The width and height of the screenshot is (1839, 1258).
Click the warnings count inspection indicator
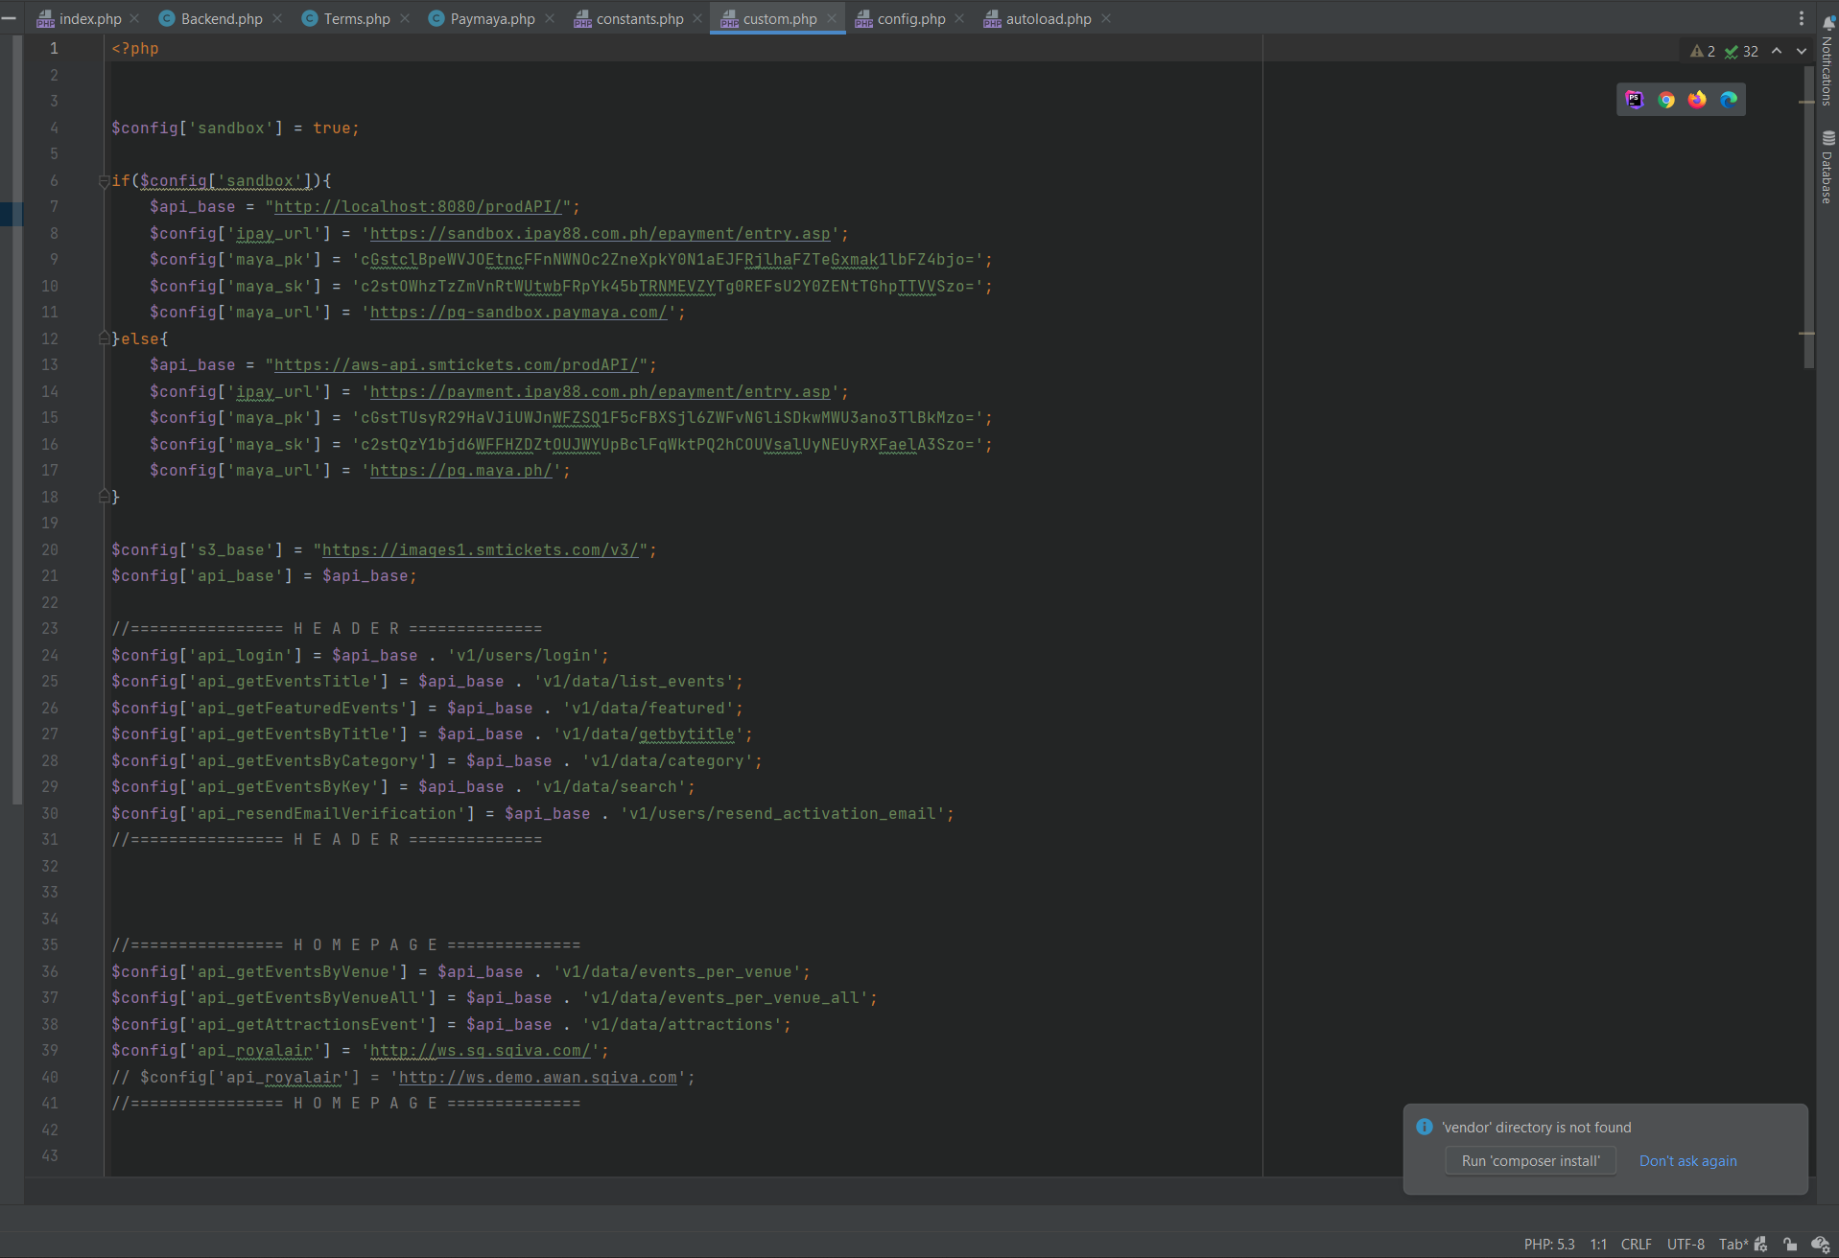(1703, 52)
